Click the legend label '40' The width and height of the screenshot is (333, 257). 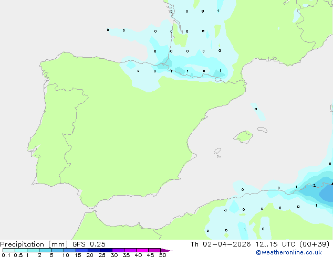138,255
